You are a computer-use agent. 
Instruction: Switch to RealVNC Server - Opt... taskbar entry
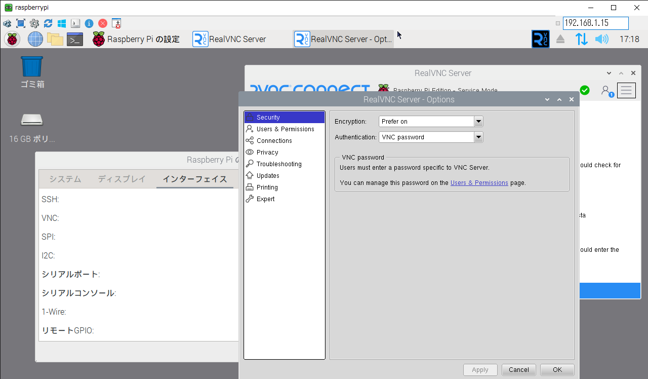[x=344, y=39]
